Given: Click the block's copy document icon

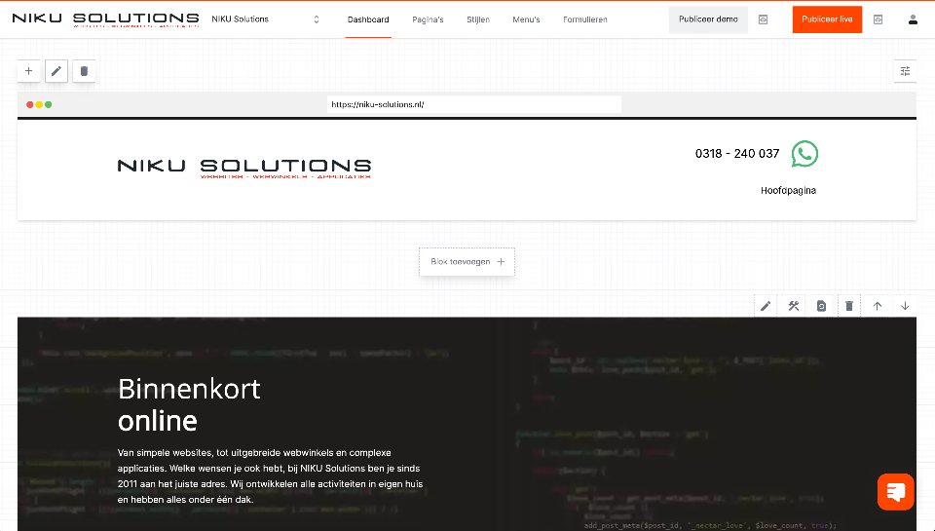Looking at the screenshot, I should (x=821, y=306).
